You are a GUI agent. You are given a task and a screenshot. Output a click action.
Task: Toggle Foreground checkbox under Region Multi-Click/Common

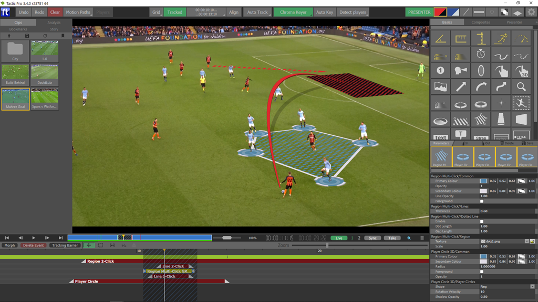tap(482, 201)
